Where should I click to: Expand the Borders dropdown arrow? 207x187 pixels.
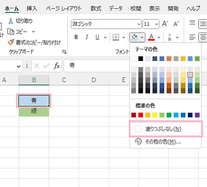pos(124,37)
